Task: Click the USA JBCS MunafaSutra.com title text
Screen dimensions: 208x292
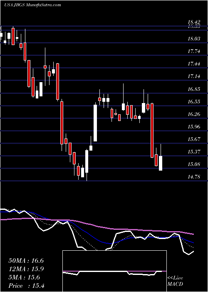Action: pyautogui.click(x=32, y=5)
